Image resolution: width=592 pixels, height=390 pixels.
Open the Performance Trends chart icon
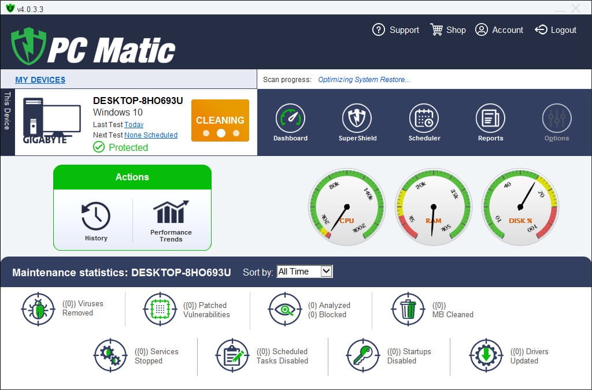(171, 212)
